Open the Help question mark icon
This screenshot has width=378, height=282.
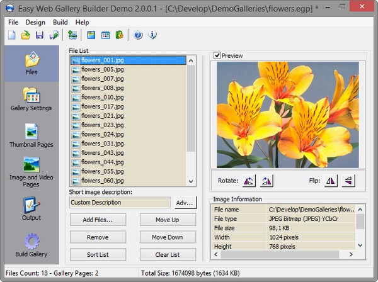pos(138,35)
